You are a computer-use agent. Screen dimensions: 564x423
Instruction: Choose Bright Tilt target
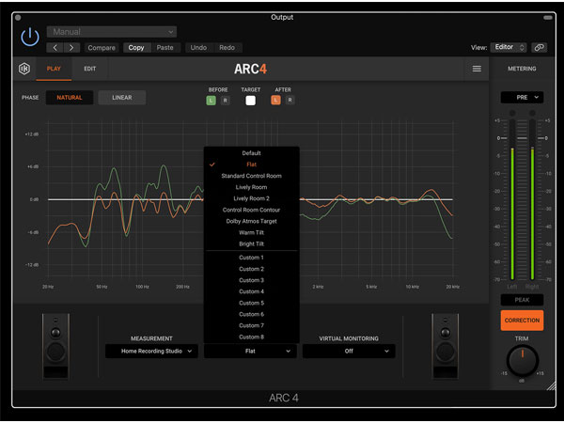251,243
